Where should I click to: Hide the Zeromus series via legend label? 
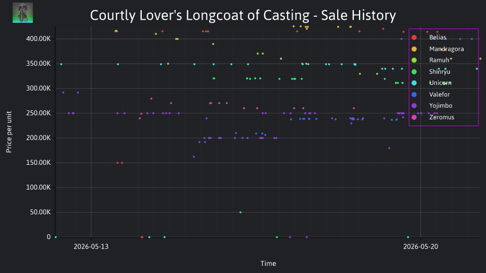(x=441, y=117)
